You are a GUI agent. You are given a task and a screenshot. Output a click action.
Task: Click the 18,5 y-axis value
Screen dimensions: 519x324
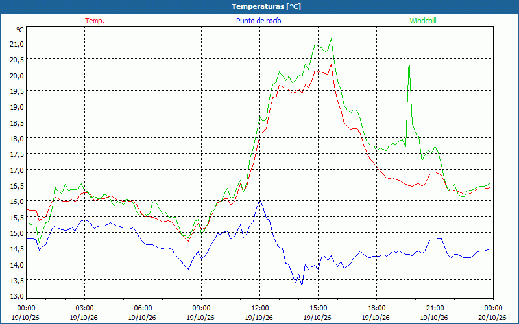pyautogui.click(x=17, y=122)
